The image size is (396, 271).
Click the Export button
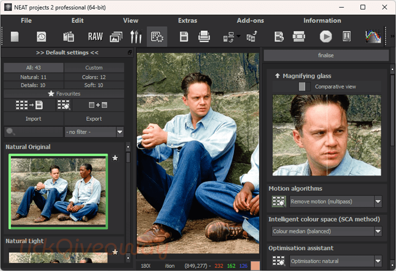tap(94, 119)
